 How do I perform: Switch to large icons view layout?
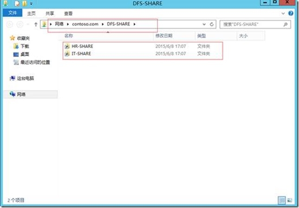pyautogui.click(x=290, y=200)
